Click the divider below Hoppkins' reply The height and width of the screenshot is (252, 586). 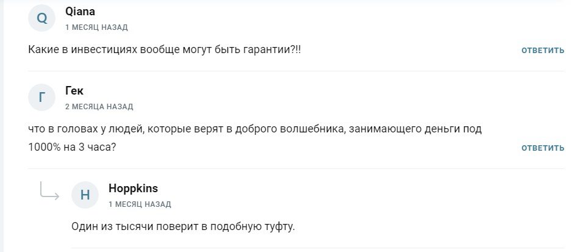[x=318, y=248]
